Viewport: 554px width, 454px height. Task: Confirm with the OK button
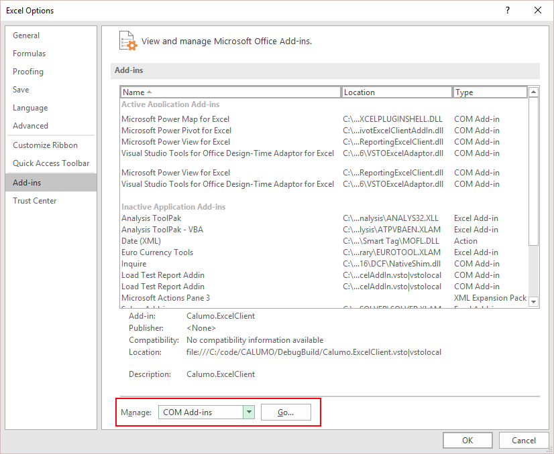point(467,440)
